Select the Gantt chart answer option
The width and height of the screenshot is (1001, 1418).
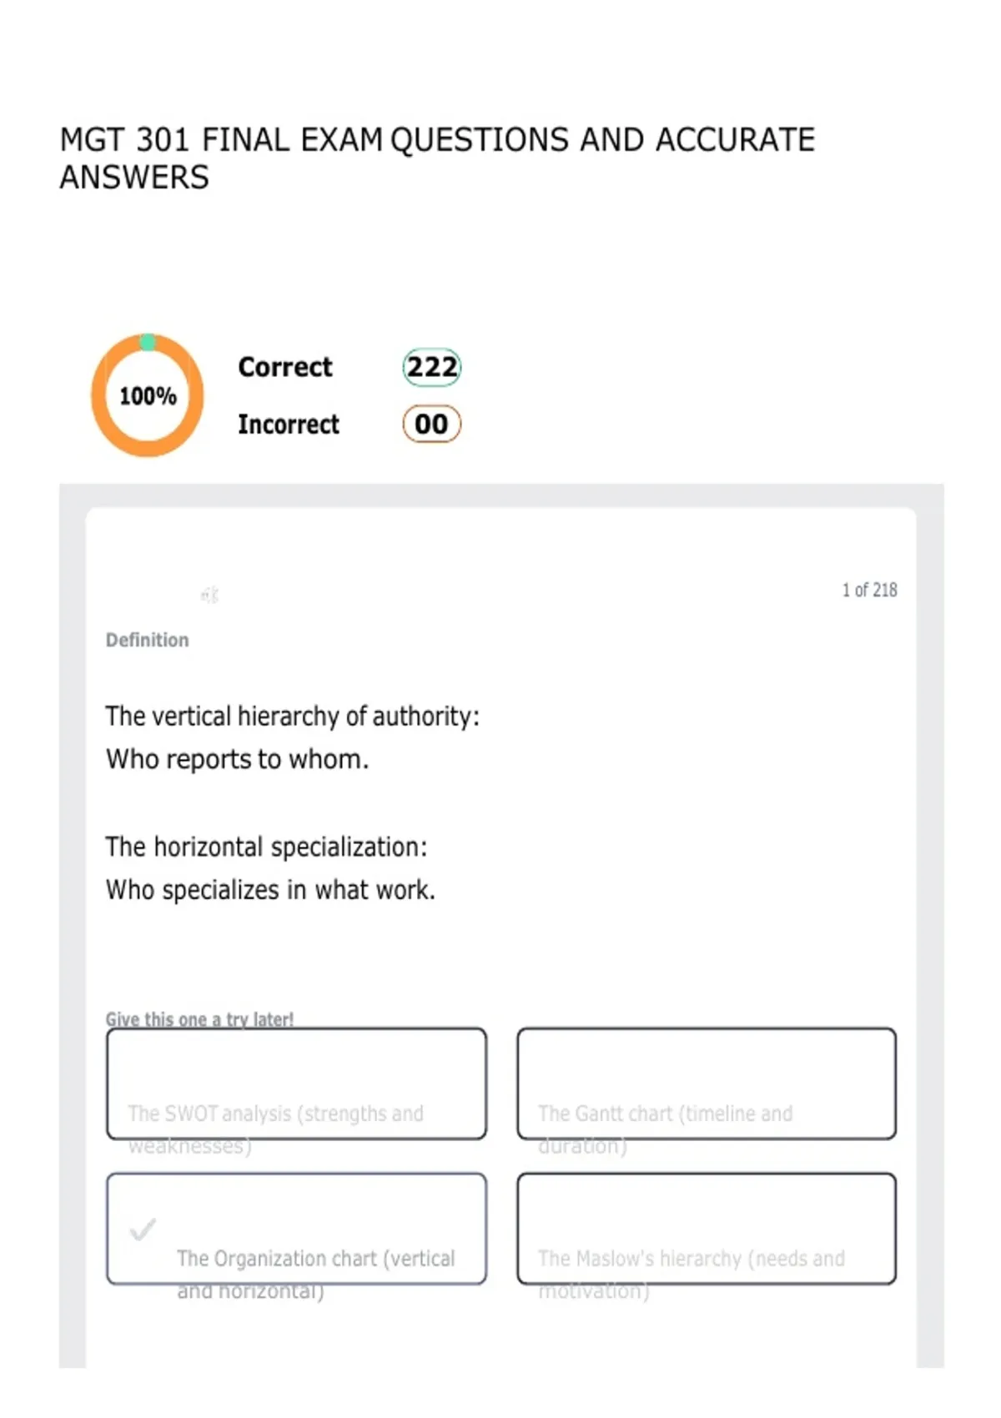[x=707, y=1084]
